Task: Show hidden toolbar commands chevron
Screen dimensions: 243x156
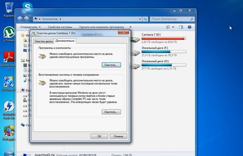Action: coord(131,27)
